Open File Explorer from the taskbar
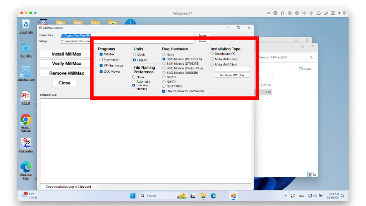This screenshot has height=206, width=366. coord(203,196)
